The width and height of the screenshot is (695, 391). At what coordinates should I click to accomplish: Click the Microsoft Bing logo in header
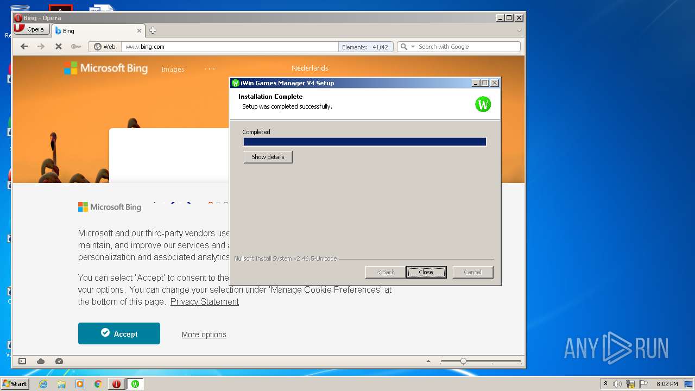point(106,68)
